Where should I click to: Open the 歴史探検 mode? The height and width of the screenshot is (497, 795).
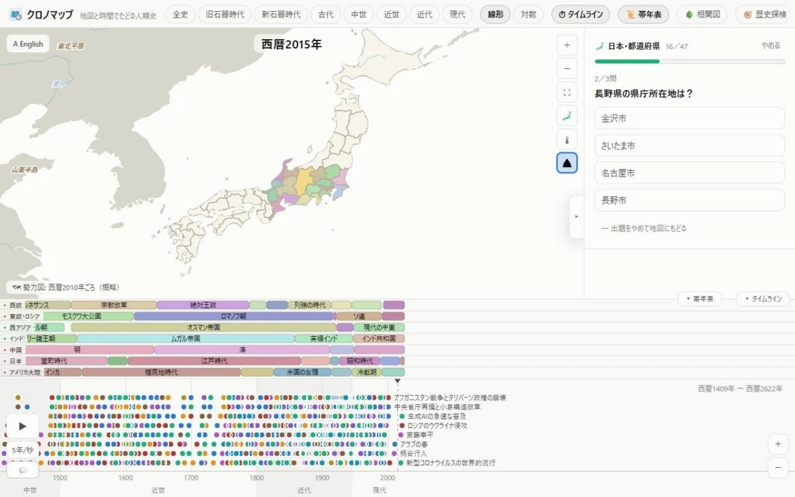pyautogui.click(x=765, y=15)
